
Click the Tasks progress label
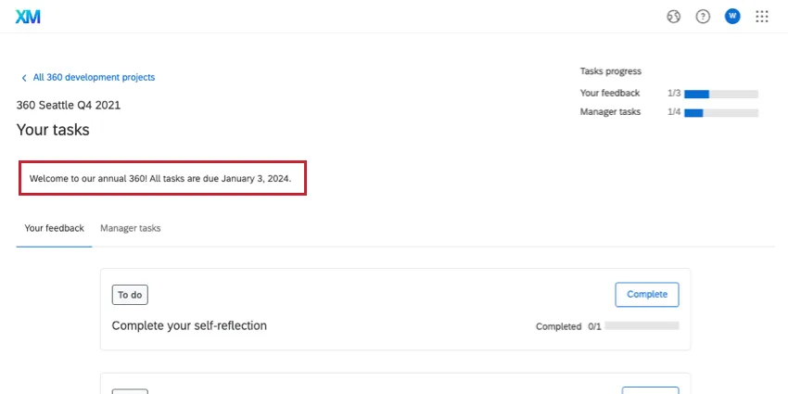610,71
